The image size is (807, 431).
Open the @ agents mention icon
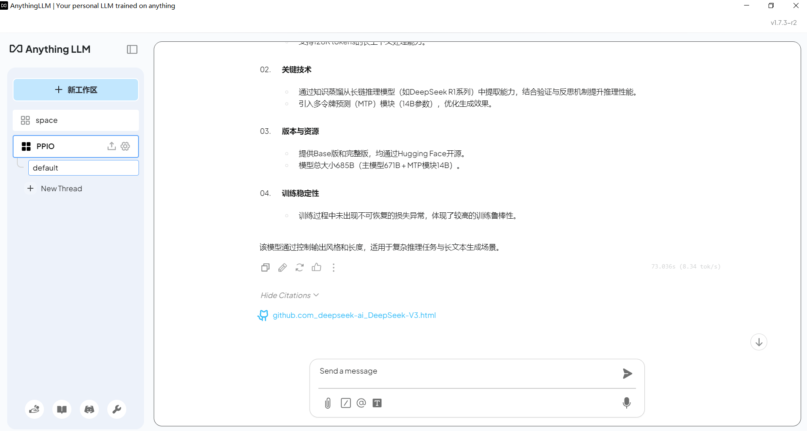click(x=361, y=403)
